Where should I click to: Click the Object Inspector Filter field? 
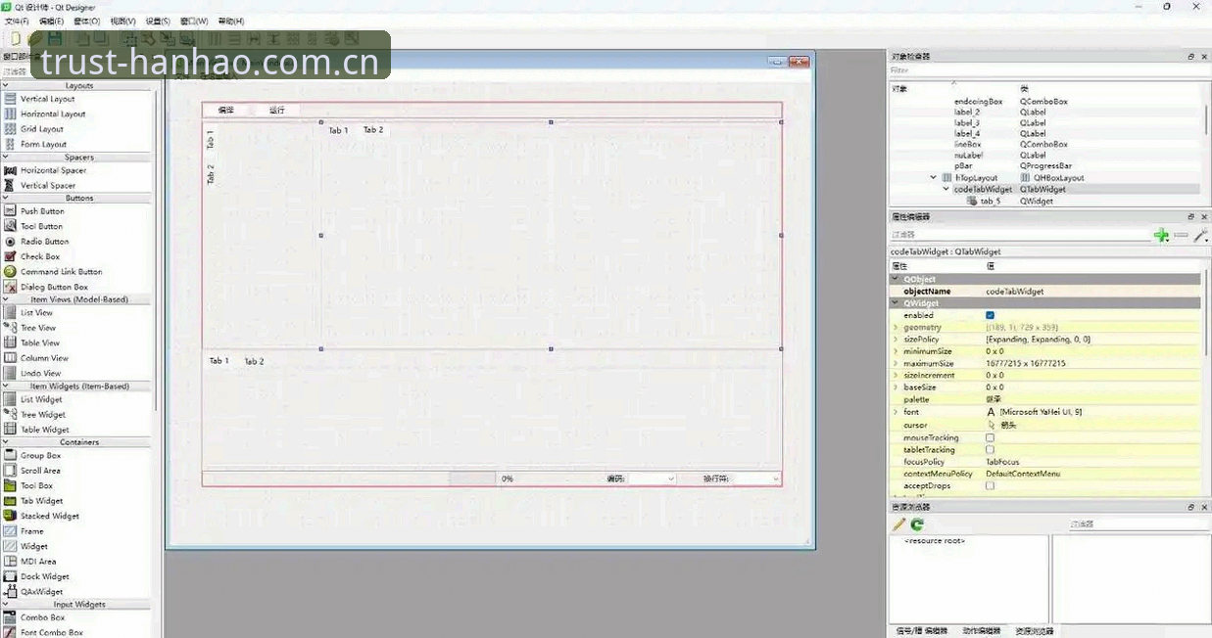[x=1049, y=70]
